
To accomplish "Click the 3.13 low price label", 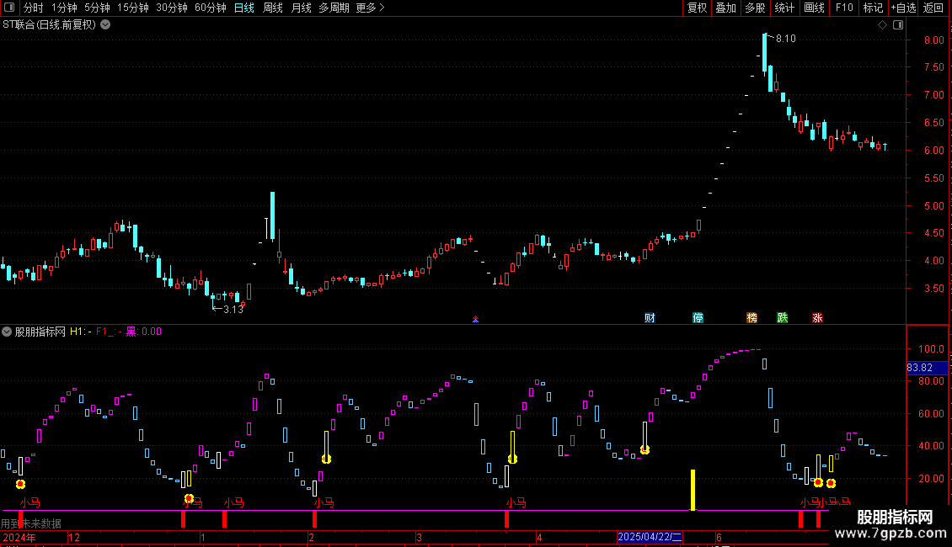I will [x=233, y=310].
